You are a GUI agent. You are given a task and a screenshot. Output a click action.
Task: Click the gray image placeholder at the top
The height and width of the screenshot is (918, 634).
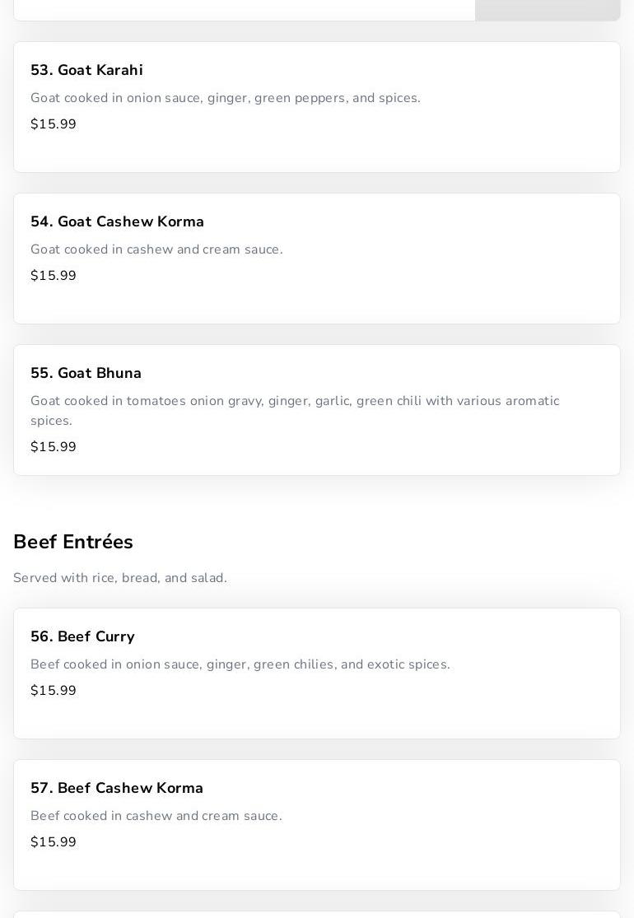coord(547,9)
